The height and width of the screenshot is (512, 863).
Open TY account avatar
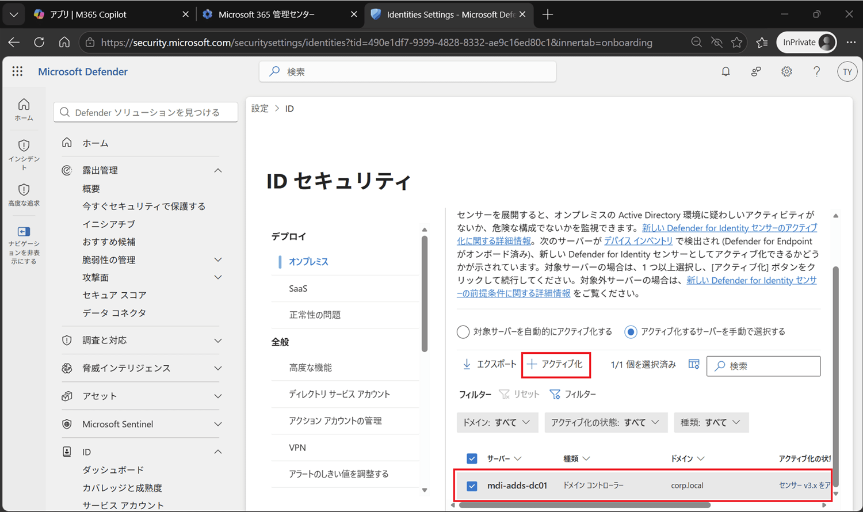tap(847, 72)
